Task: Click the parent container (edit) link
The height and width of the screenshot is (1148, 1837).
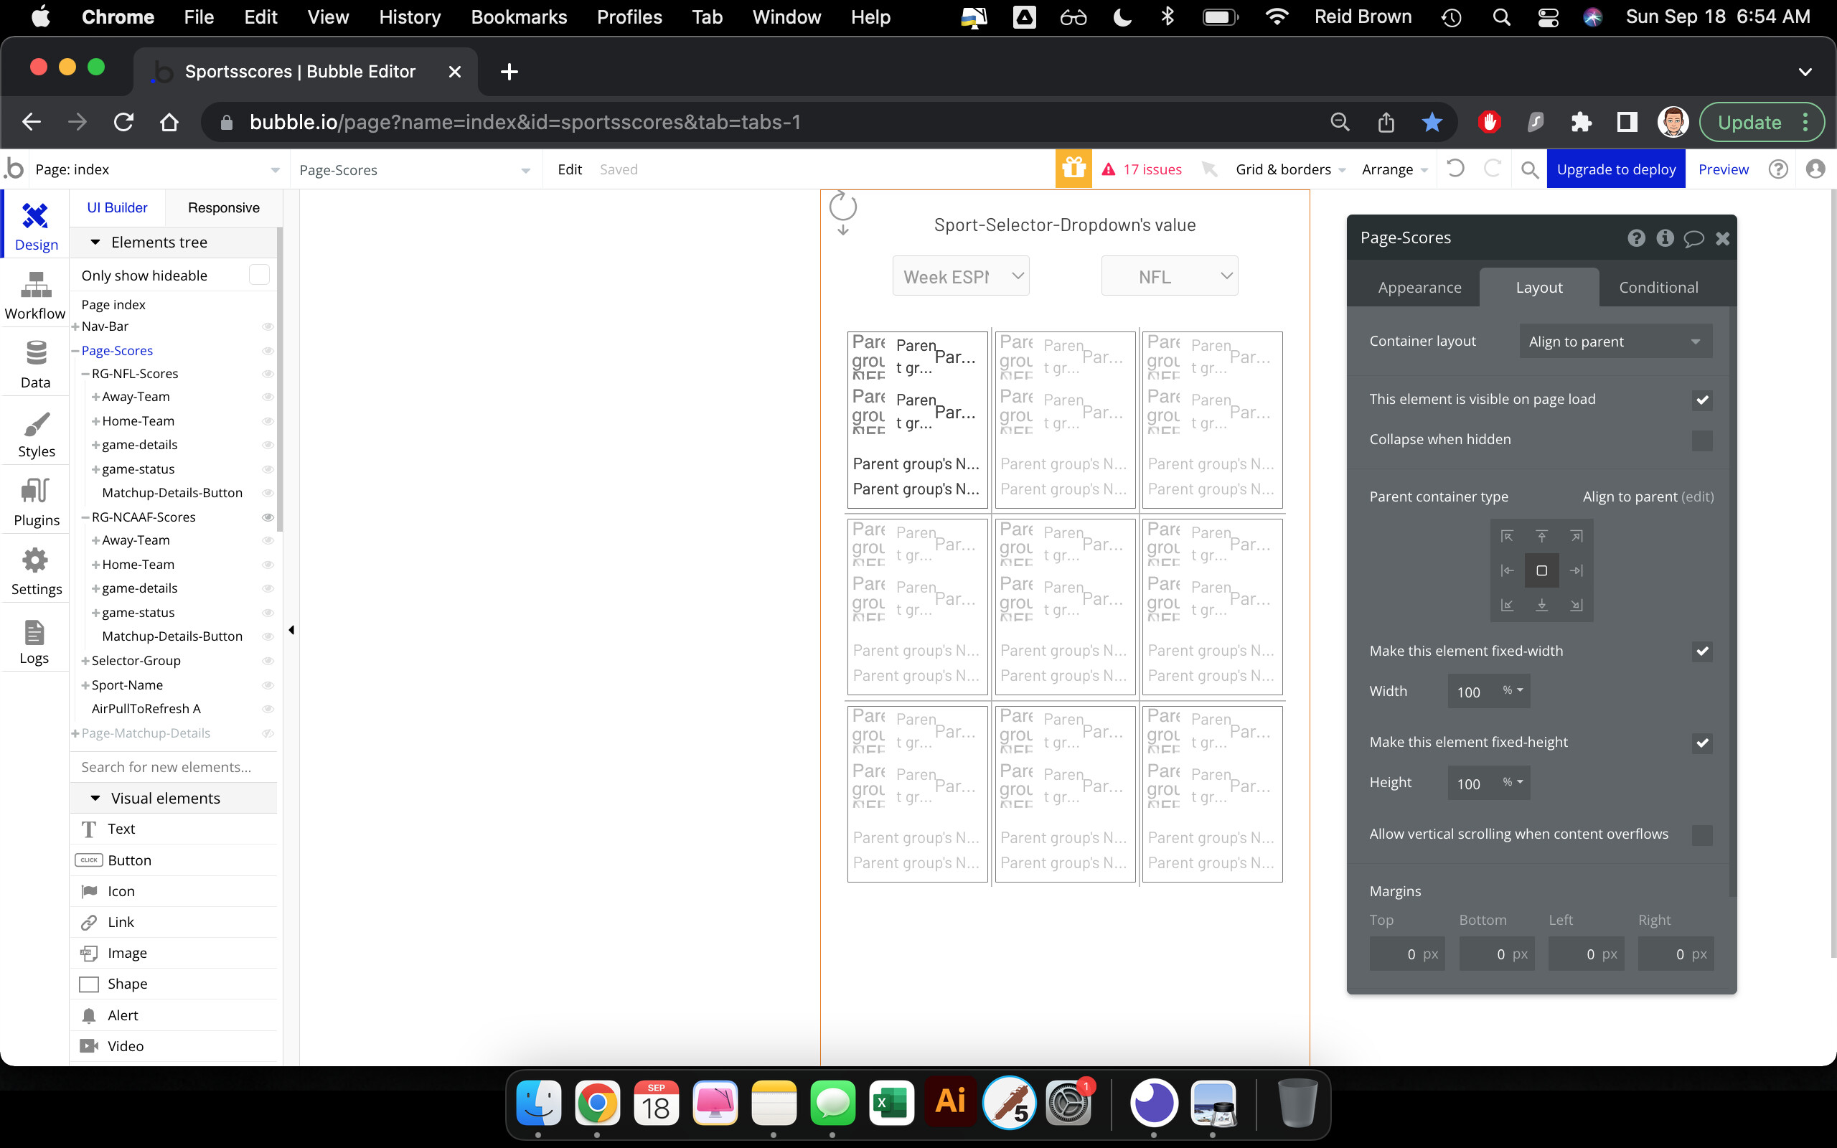Action: (x=1697, y=497)
